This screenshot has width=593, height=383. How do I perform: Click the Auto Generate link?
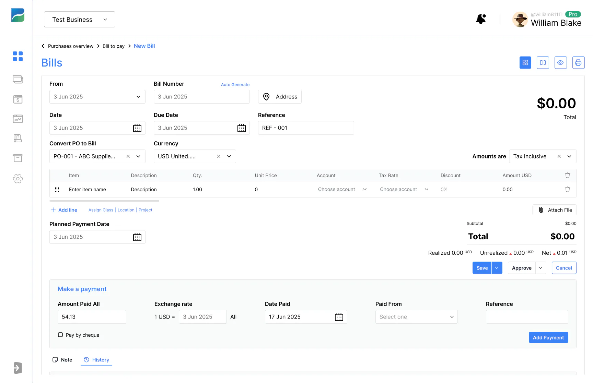tap(235, 85)
